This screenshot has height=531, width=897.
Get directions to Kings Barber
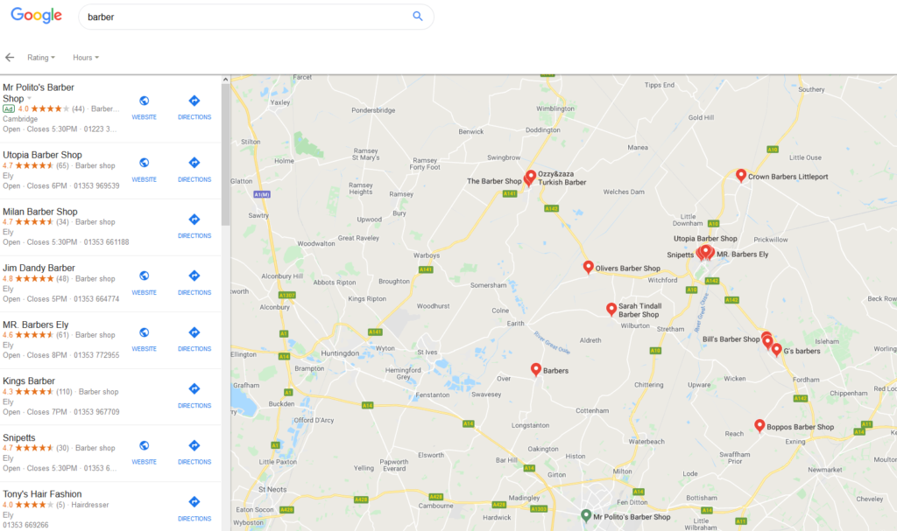pos(194,395)
